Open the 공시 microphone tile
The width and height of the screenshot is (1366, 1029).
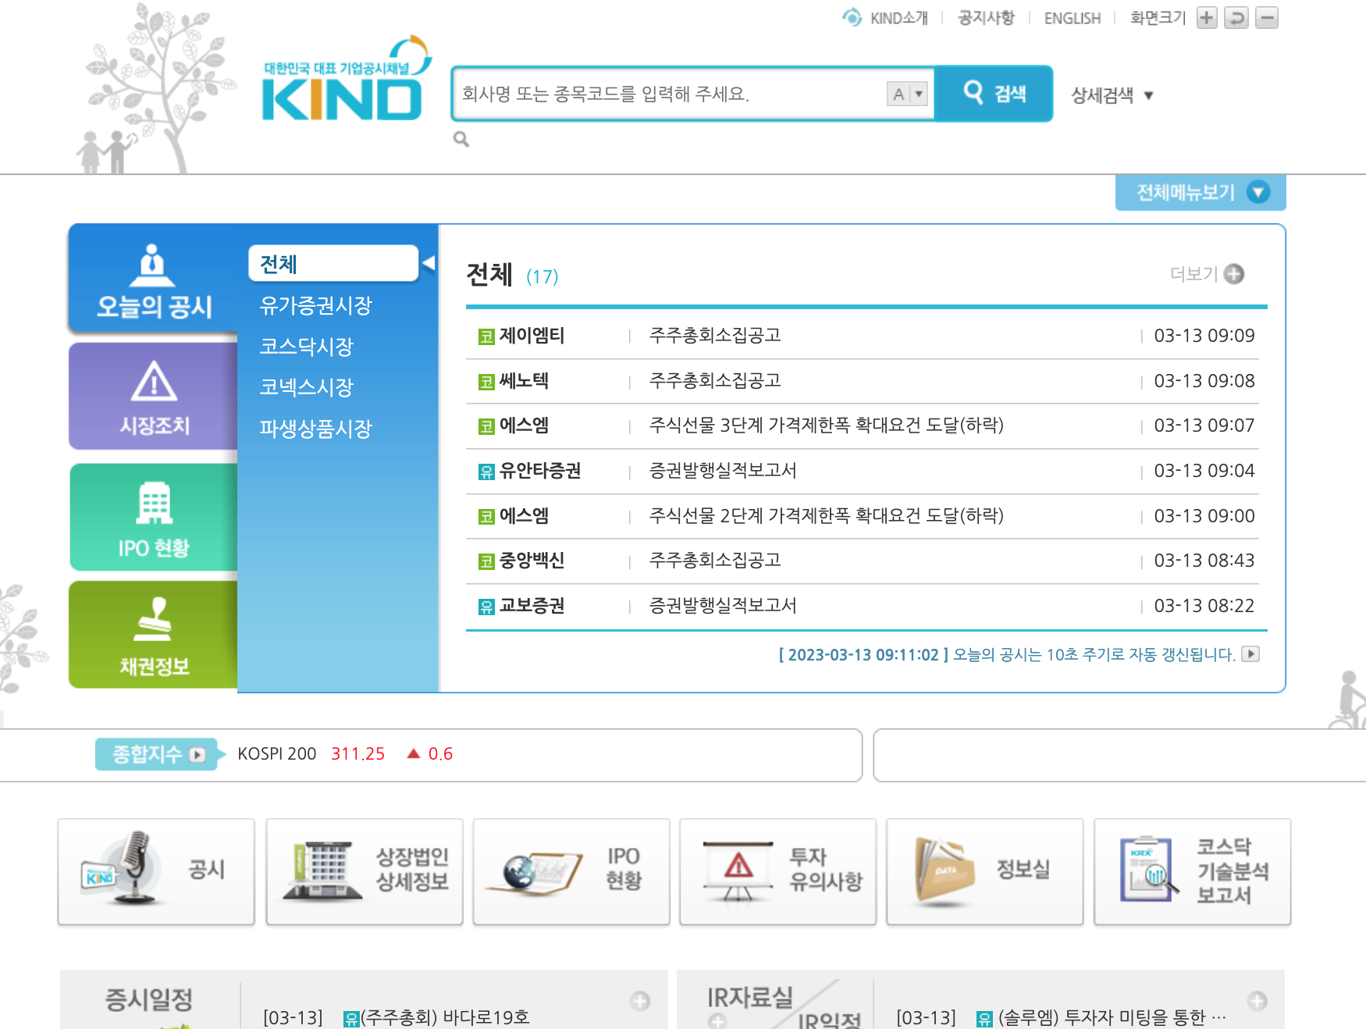click(156, 871)
